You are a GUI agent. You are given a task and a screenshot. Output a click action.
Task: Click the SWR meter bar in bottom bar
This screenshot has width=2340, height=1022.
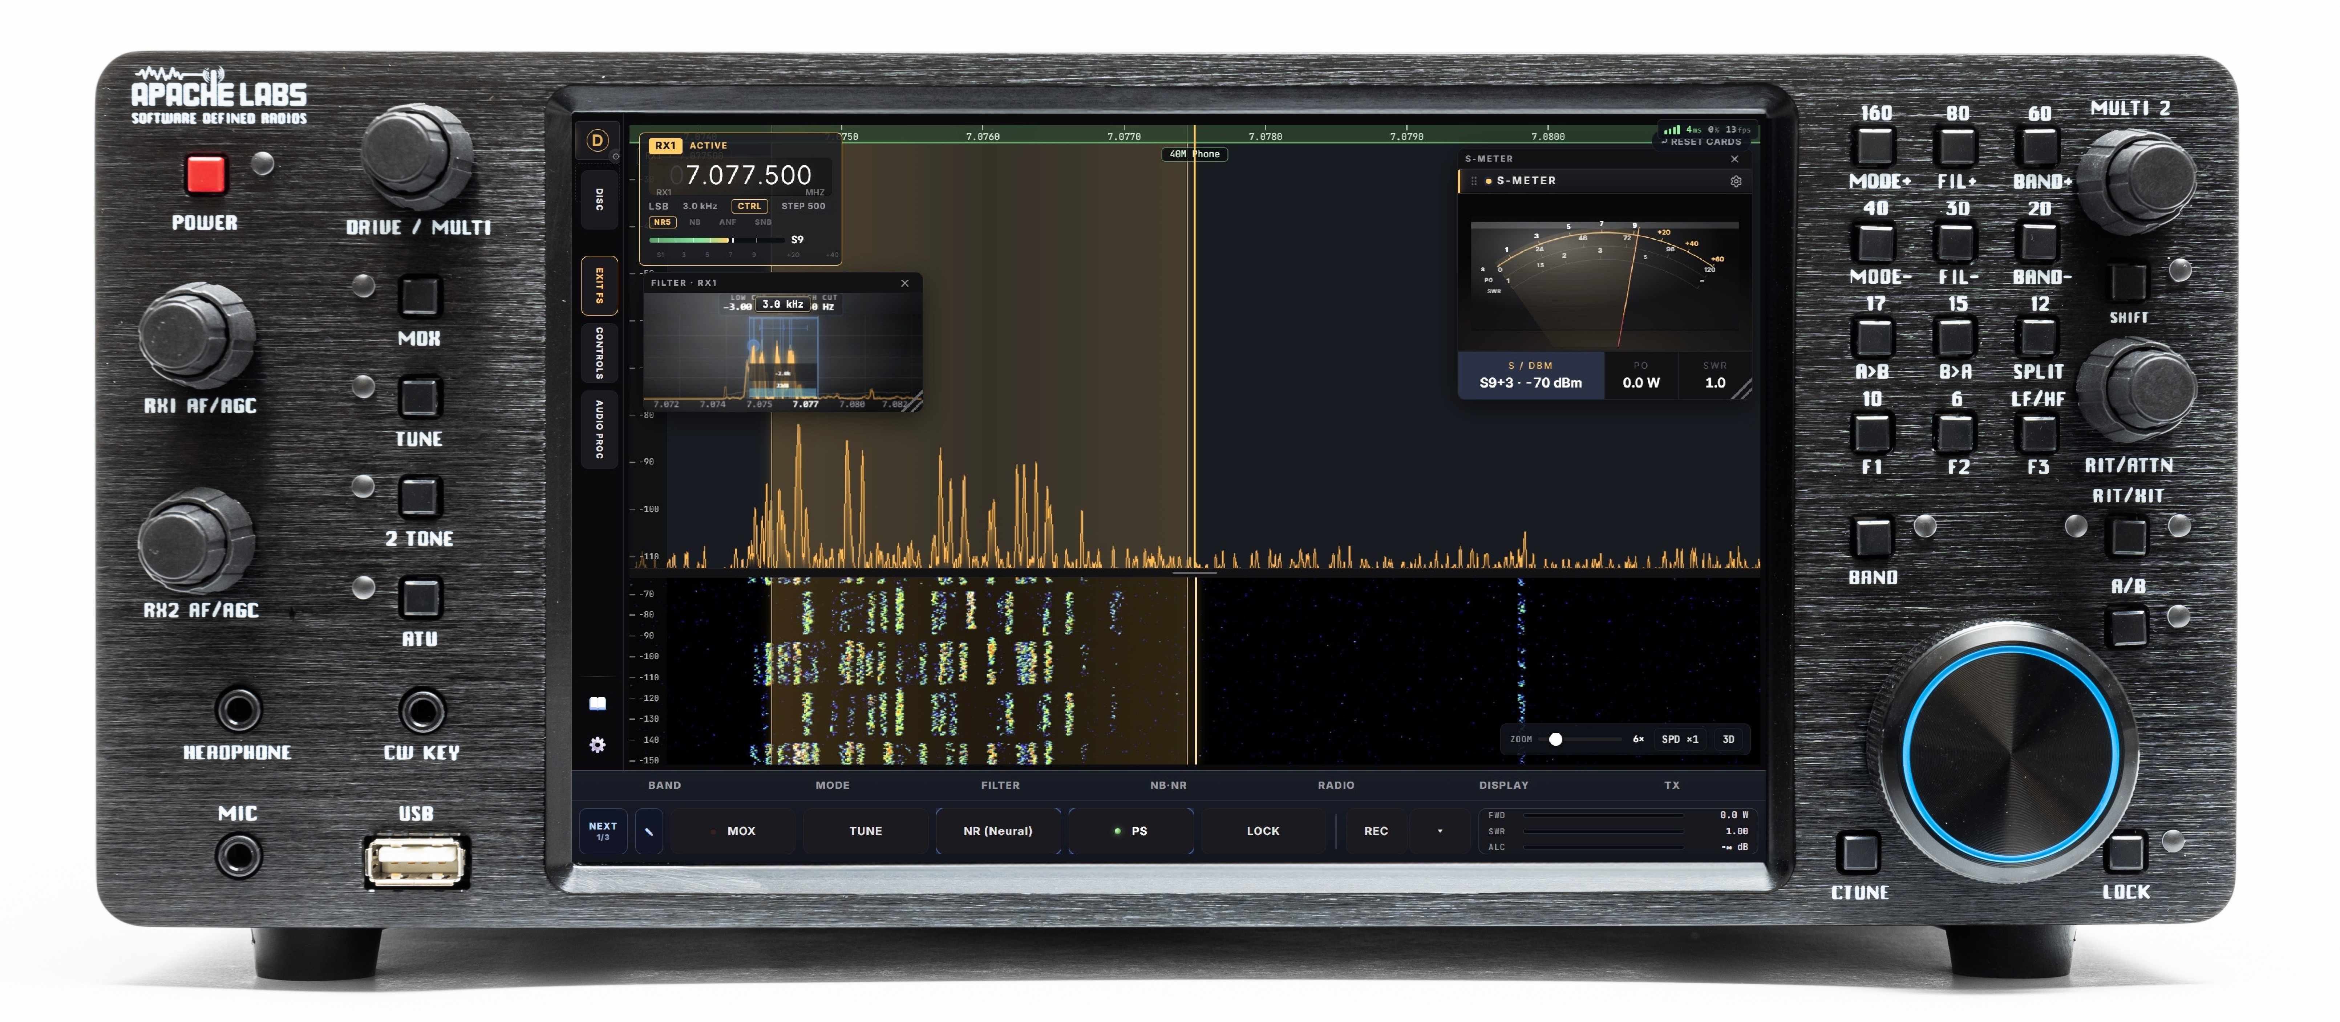(x=1604, y=831)
